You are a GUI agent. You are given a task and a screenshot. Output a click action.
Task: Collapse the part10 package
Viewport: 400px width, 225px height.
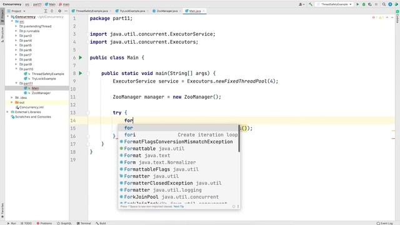[x=17, y=69]
